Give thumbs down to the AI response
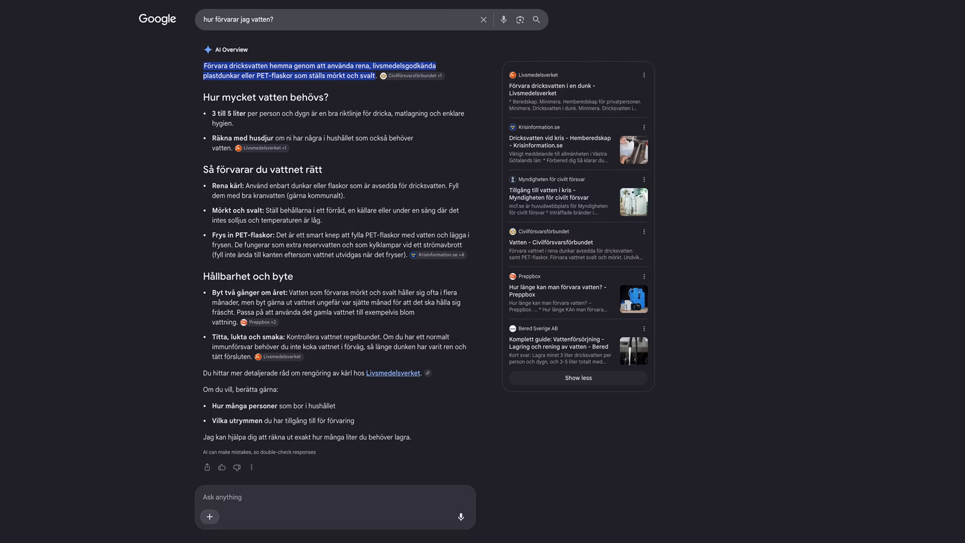The width and height of the screenshot is (965, 543). pos(237,467)
